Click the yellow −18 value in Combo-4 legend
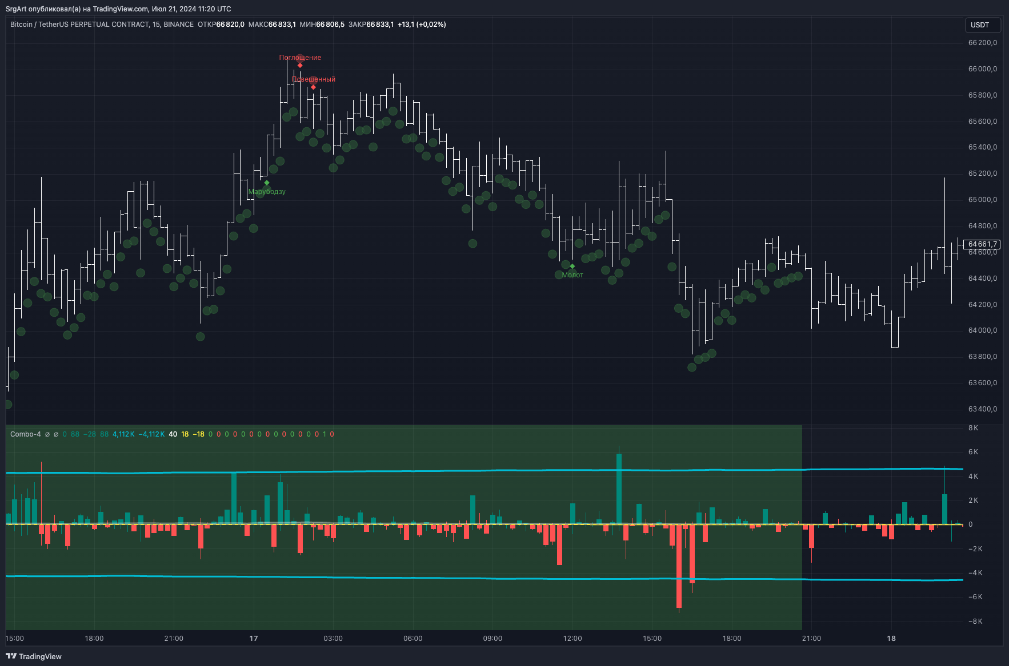Viewport: 1009px width, 666px height. pos(198,434)
